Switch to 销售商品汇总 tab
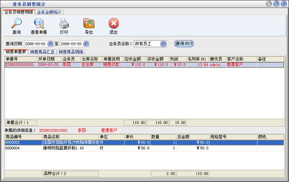The image size is (289, 182). click(x=42, y=52)
